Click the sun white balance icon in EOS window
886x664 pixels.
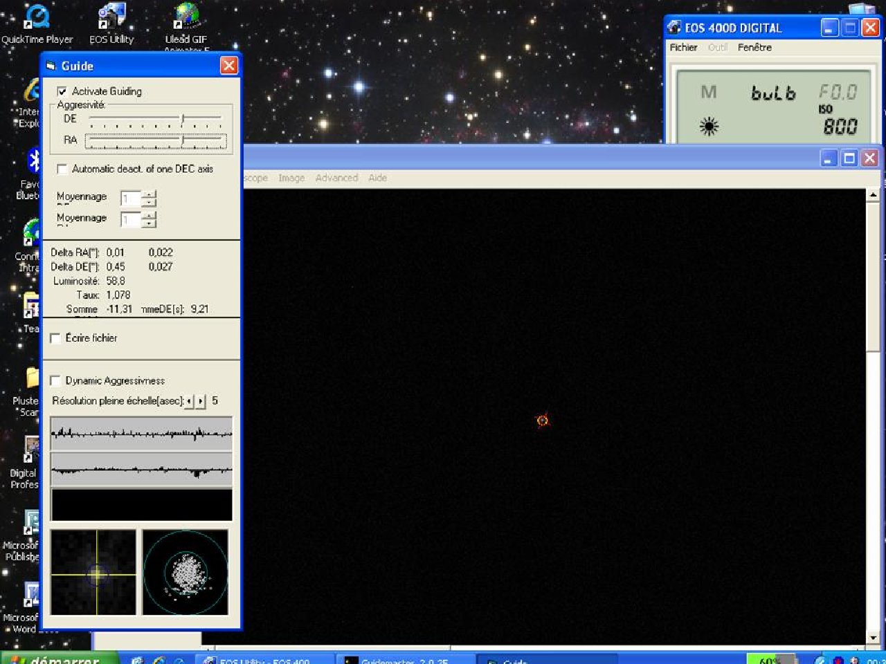(x=709, y=127)
